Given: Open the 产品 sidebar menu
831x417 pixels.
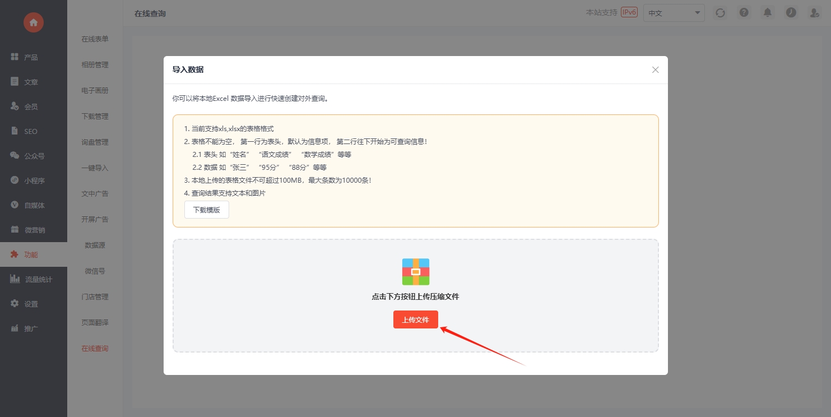Looking at the screenshot, I should click(31, 57).
